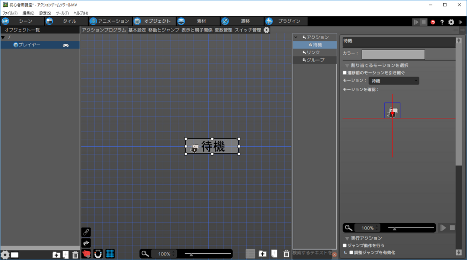Open the 設定(S) menu
The height and width of the screenshot is (260, 467).
click(45, 13)
